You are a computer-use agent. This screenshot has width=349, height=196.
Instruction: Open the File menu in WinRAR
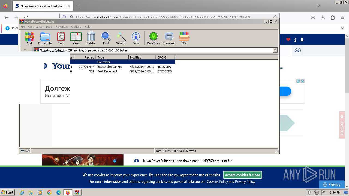point(23,27)
